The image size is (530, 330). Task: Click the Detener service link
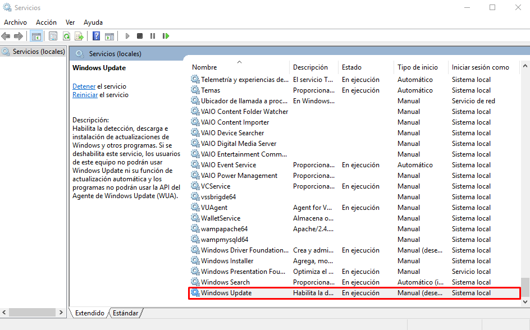[x=84, y=86]
